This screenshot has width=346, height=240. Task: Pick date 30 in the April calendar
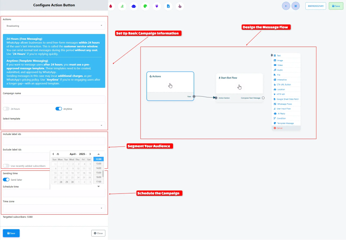pos(72,182)
